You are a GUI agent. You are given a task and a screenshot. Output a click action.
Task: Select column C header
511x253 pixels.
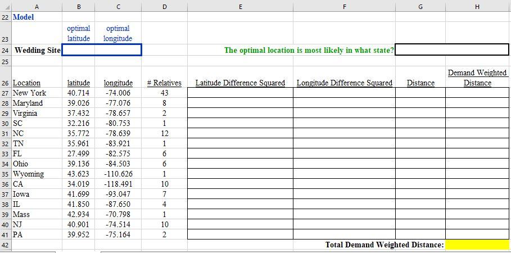pos(118,7)
